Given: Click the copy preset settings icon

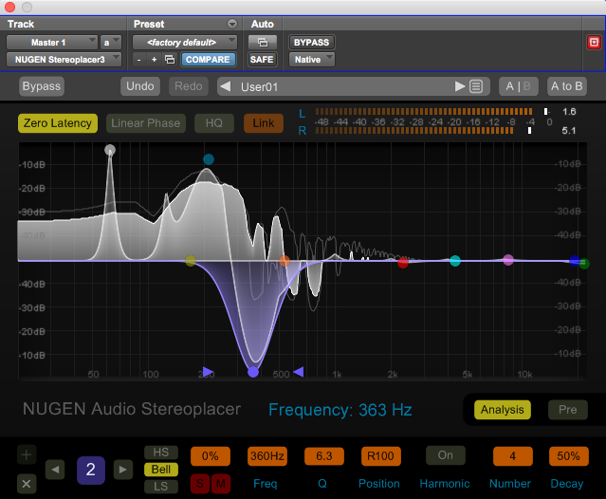Looking at the screenshot, I should tap(170, 59).
